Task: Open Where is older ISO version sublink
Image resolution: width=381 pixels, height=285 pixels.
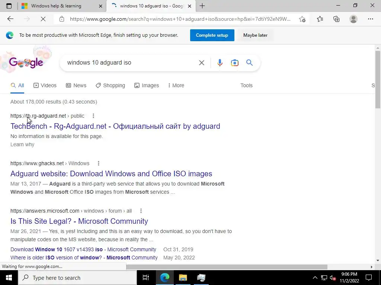Action: 84,258
